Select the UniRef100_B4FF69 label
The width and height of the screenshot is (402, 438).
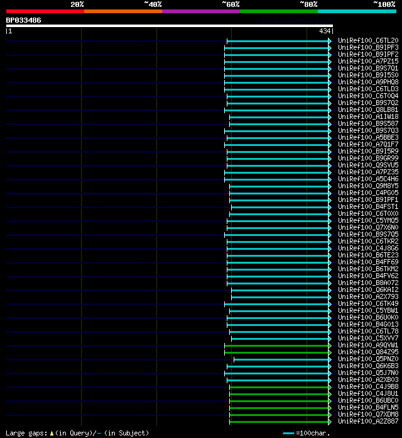tap(368, 262)
